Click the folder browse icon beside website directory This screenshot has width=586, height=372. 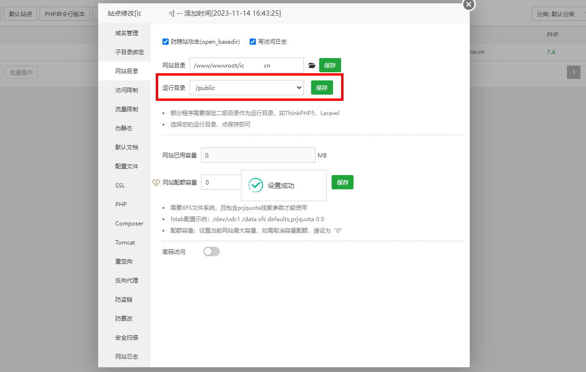point(312,66)
